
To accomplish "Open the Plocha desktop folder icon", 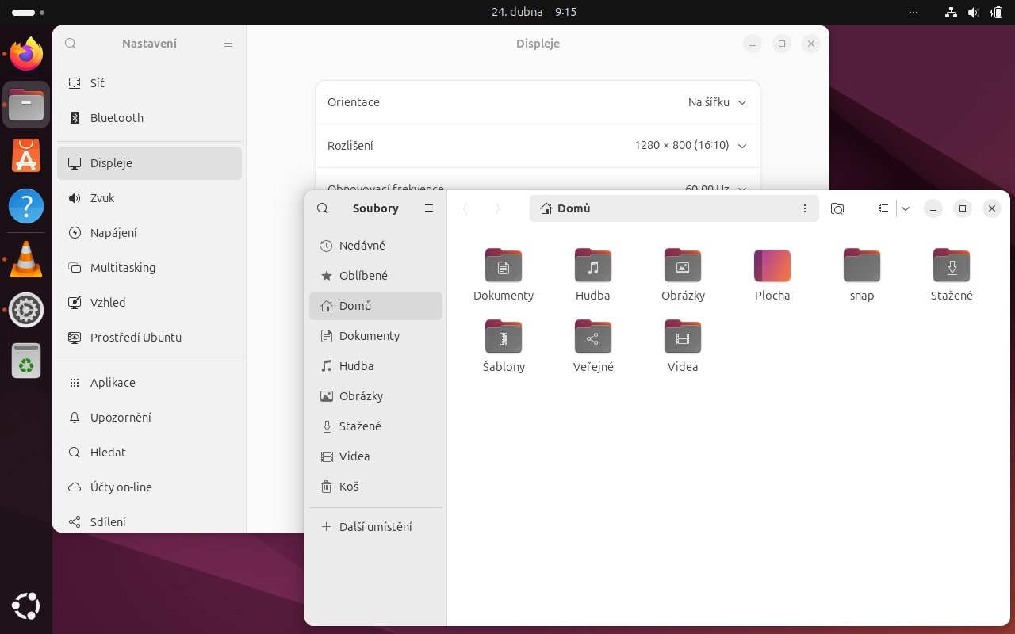I will click(772, 265).
